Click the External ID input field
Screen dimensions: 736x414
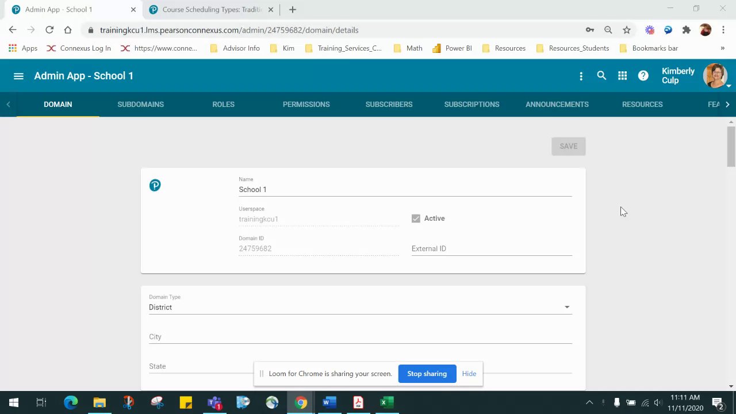coord(492,248)
